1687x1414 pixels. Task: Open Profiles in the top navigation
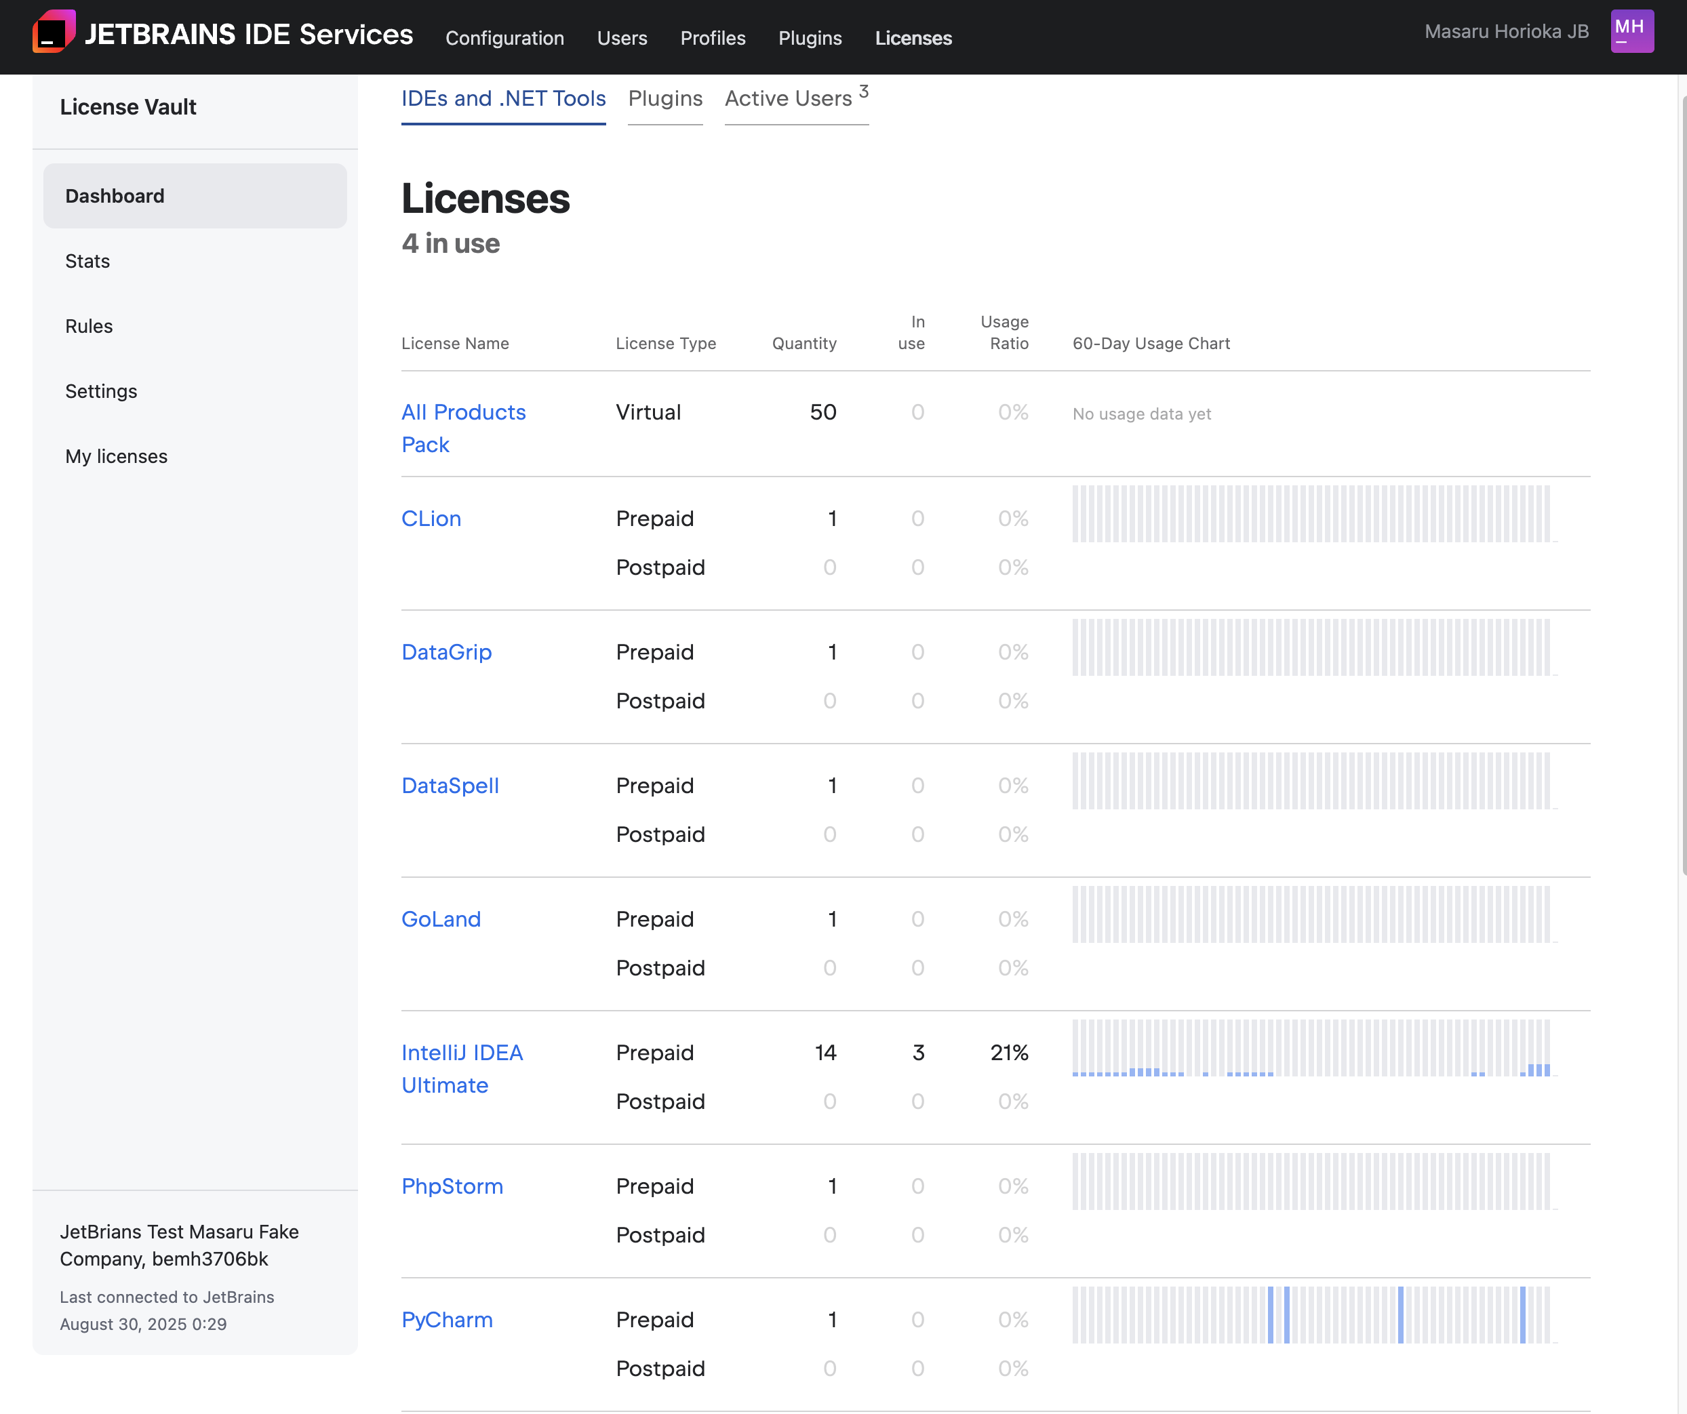(713, 38)
